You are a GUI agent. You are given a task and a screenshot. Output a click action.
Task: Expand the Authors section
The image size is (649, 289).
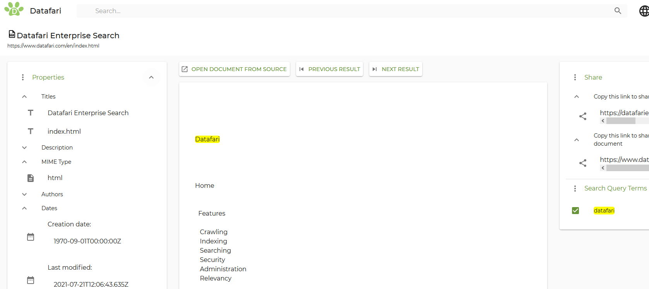[x=24, y=194]
